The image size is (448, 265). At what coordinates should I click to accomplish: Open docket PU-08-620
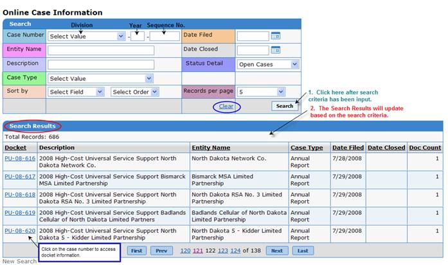20,231
